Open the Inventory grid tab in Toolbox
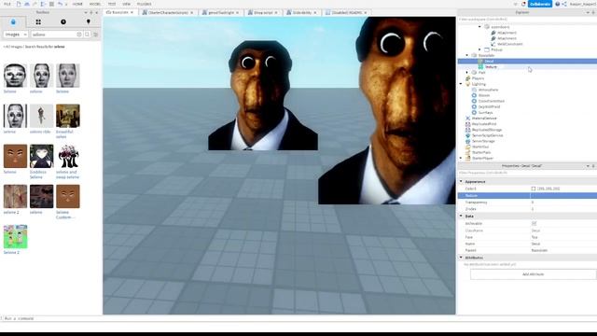This screenshot has width=597, height=336. 38,22
